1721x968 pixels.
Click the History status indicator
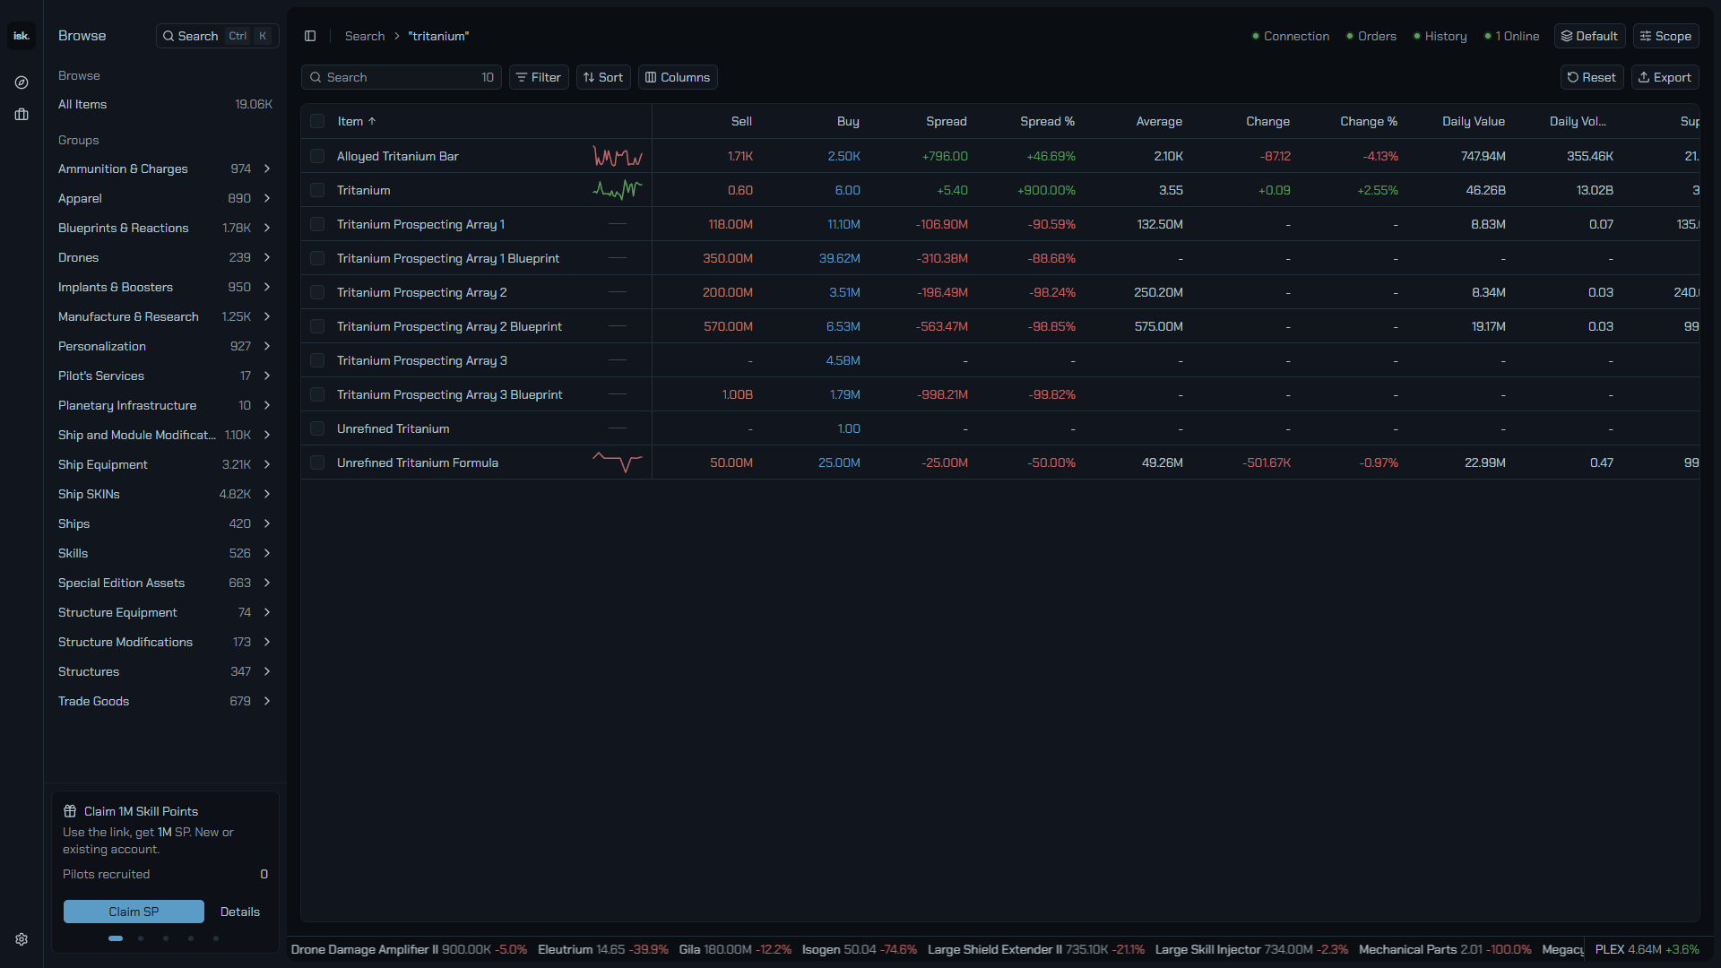[1440, 36]
